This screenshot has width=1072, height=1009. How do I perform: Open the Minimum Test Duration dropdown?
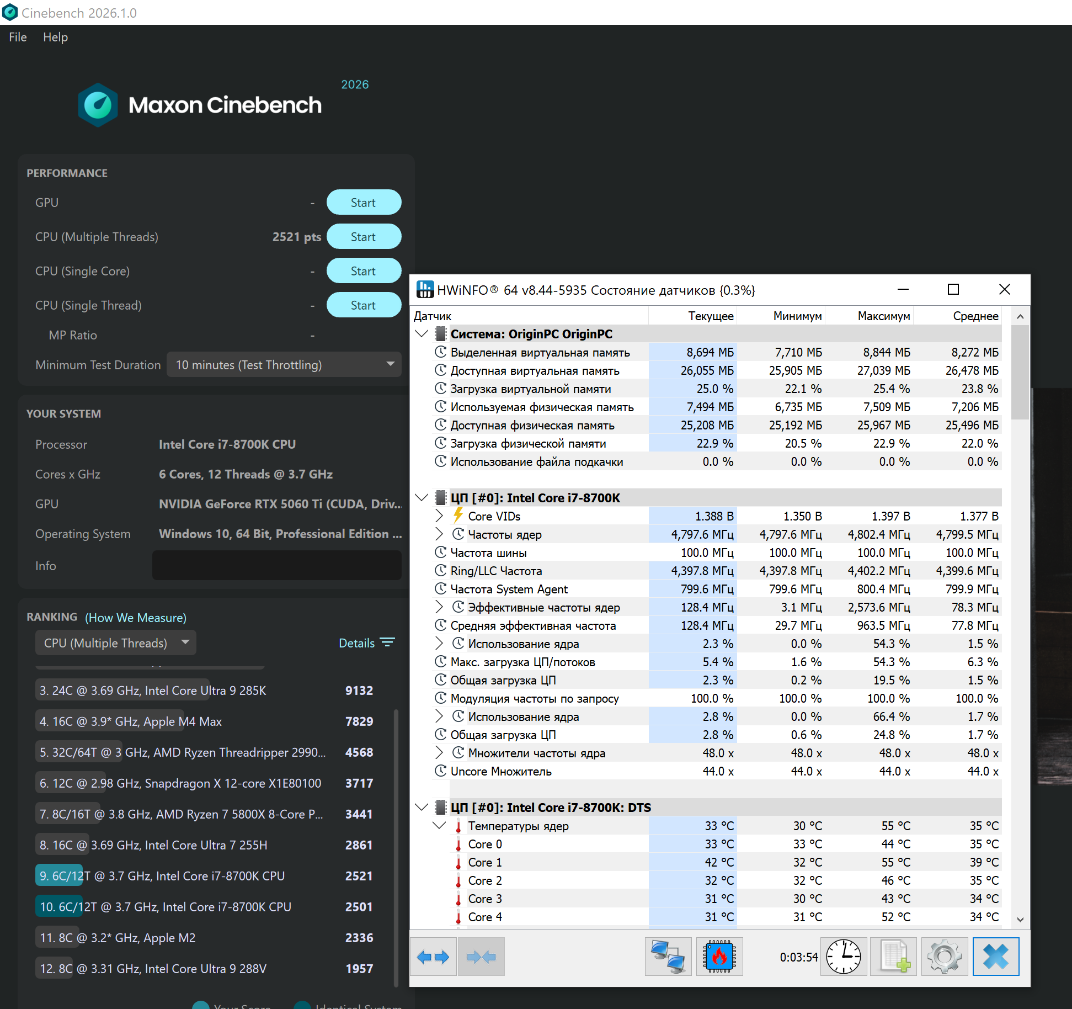pyautogui.click(x=284, y=364)
